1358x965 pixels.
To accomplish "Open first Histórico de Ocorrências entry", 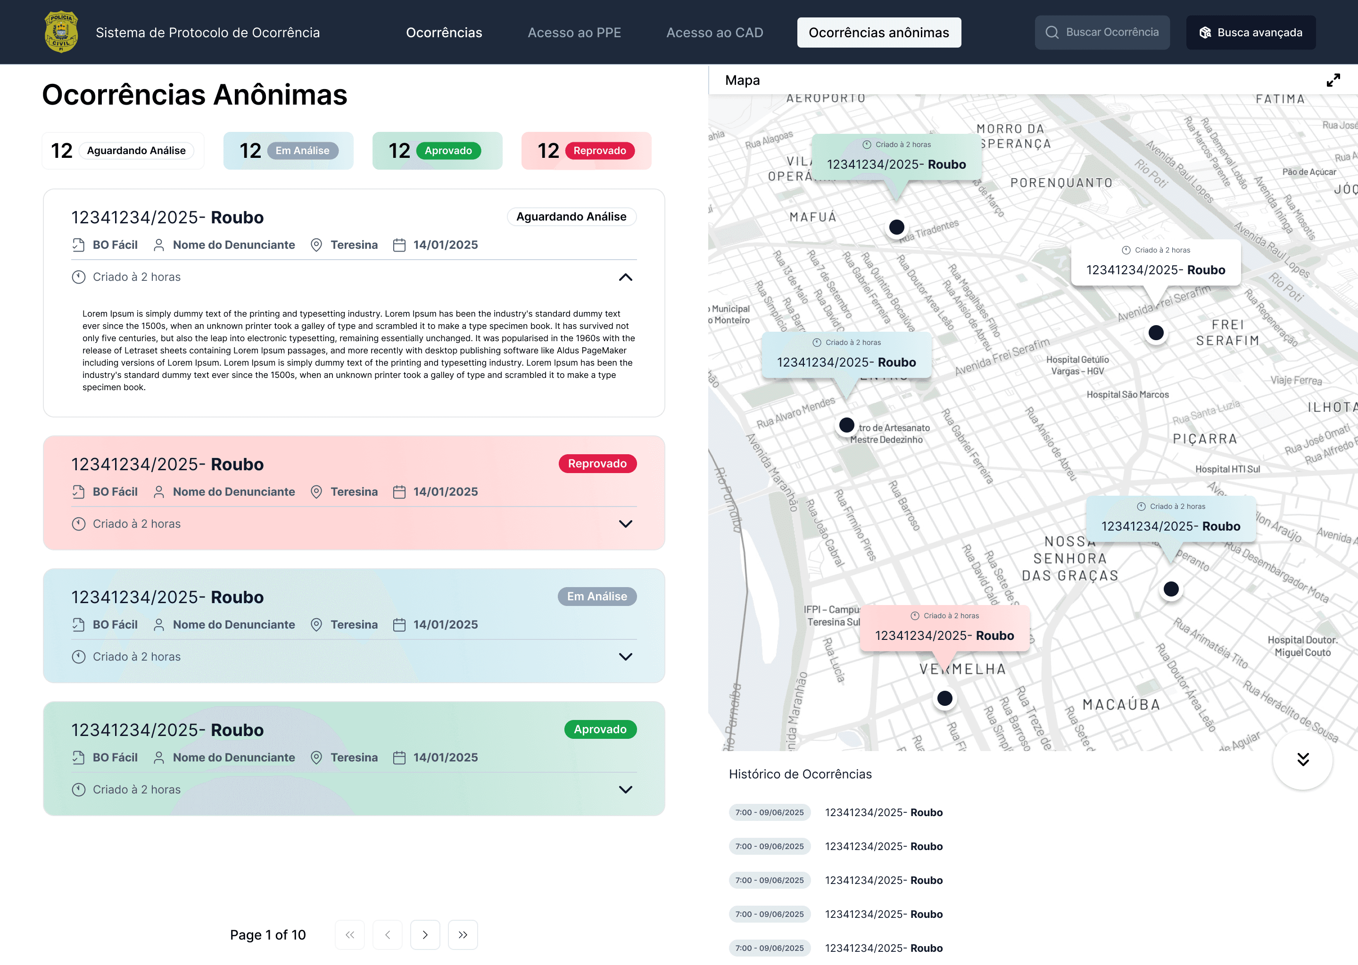I will 884,812.
